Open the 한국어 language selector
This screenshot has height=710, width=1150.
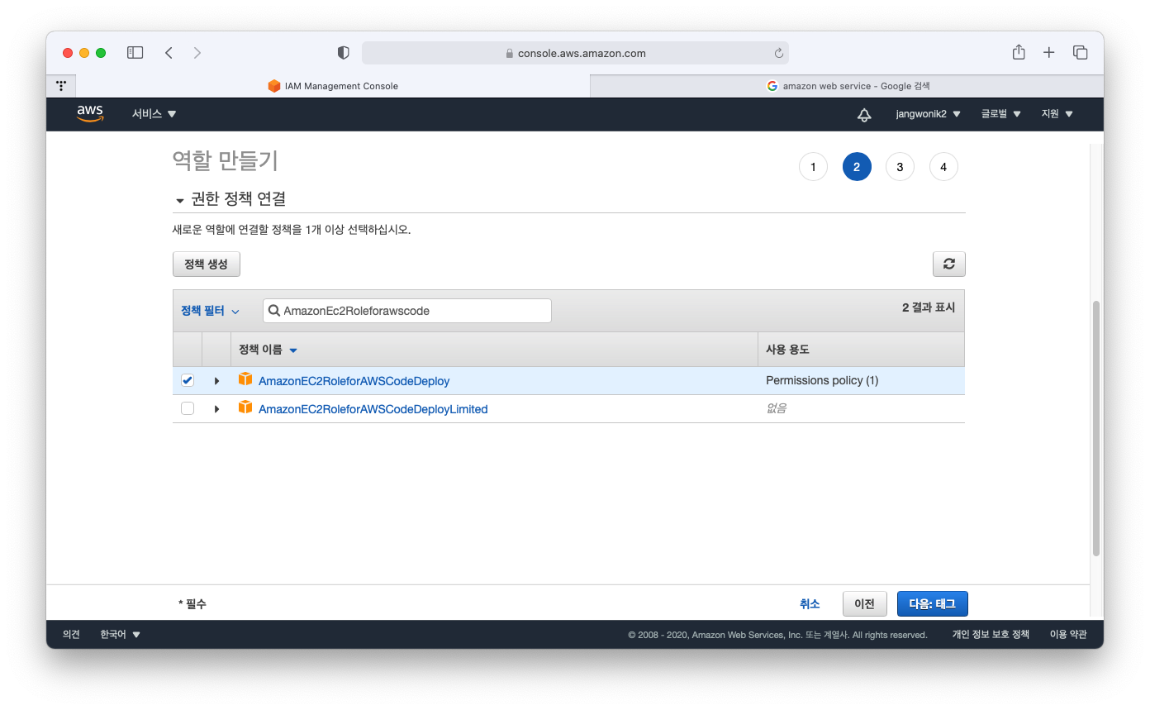click(x=121, y=635)
